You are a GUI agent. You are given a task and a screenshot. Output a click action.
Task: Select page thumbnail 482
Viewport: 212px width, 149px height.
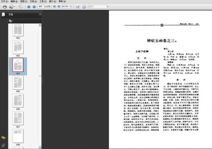[18, 30]
